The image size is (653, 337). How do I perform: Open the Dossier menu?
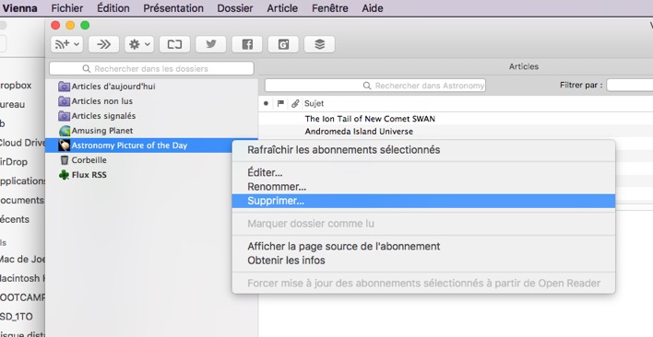tap(235, 8)
